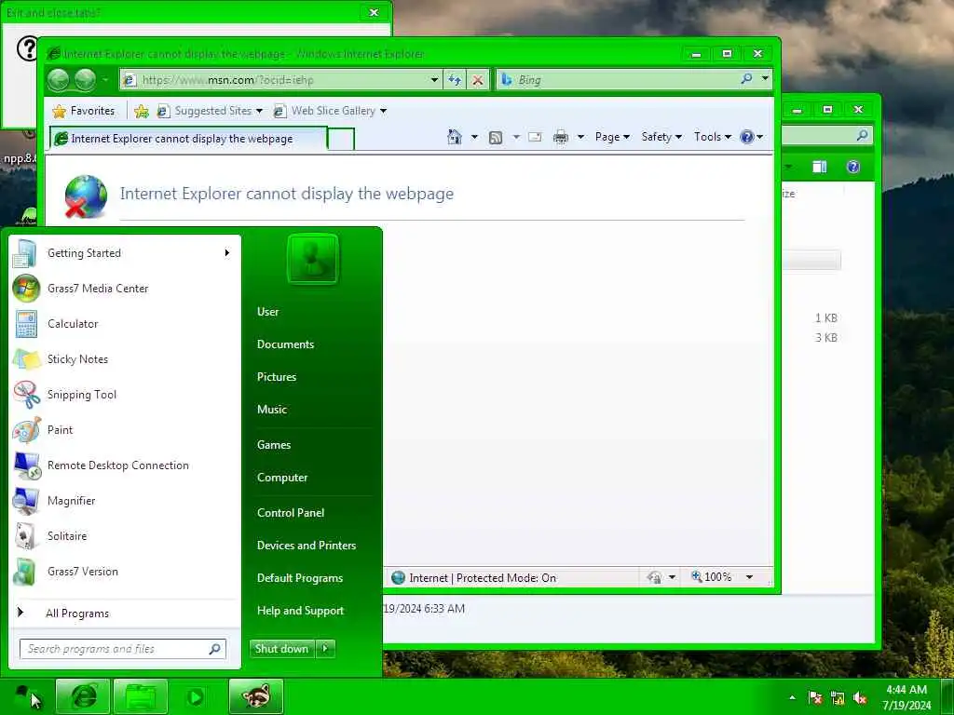Open address bar history dropdown
The width and height of the screenshot is (954, 715).
(x=434, y=80)
